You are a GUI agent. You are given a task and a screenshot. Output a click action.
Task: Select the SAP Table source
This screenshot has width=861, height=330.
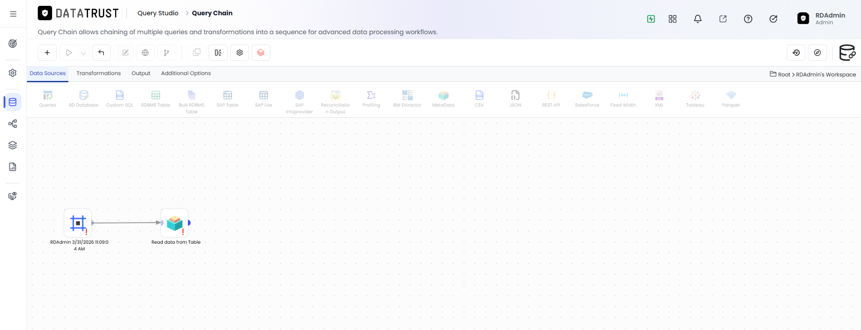(x=228, y=99)
